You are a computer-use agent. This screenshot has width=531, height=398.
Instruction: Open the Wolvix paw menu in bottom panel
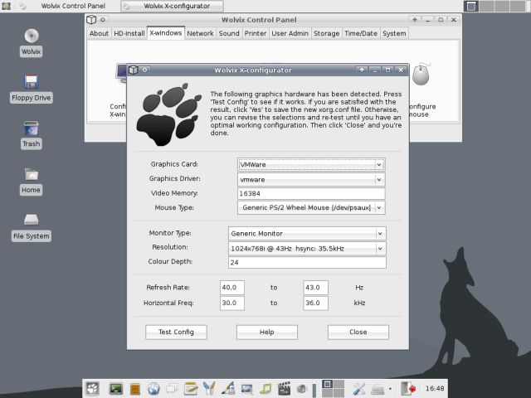click(x=92, y=389)
